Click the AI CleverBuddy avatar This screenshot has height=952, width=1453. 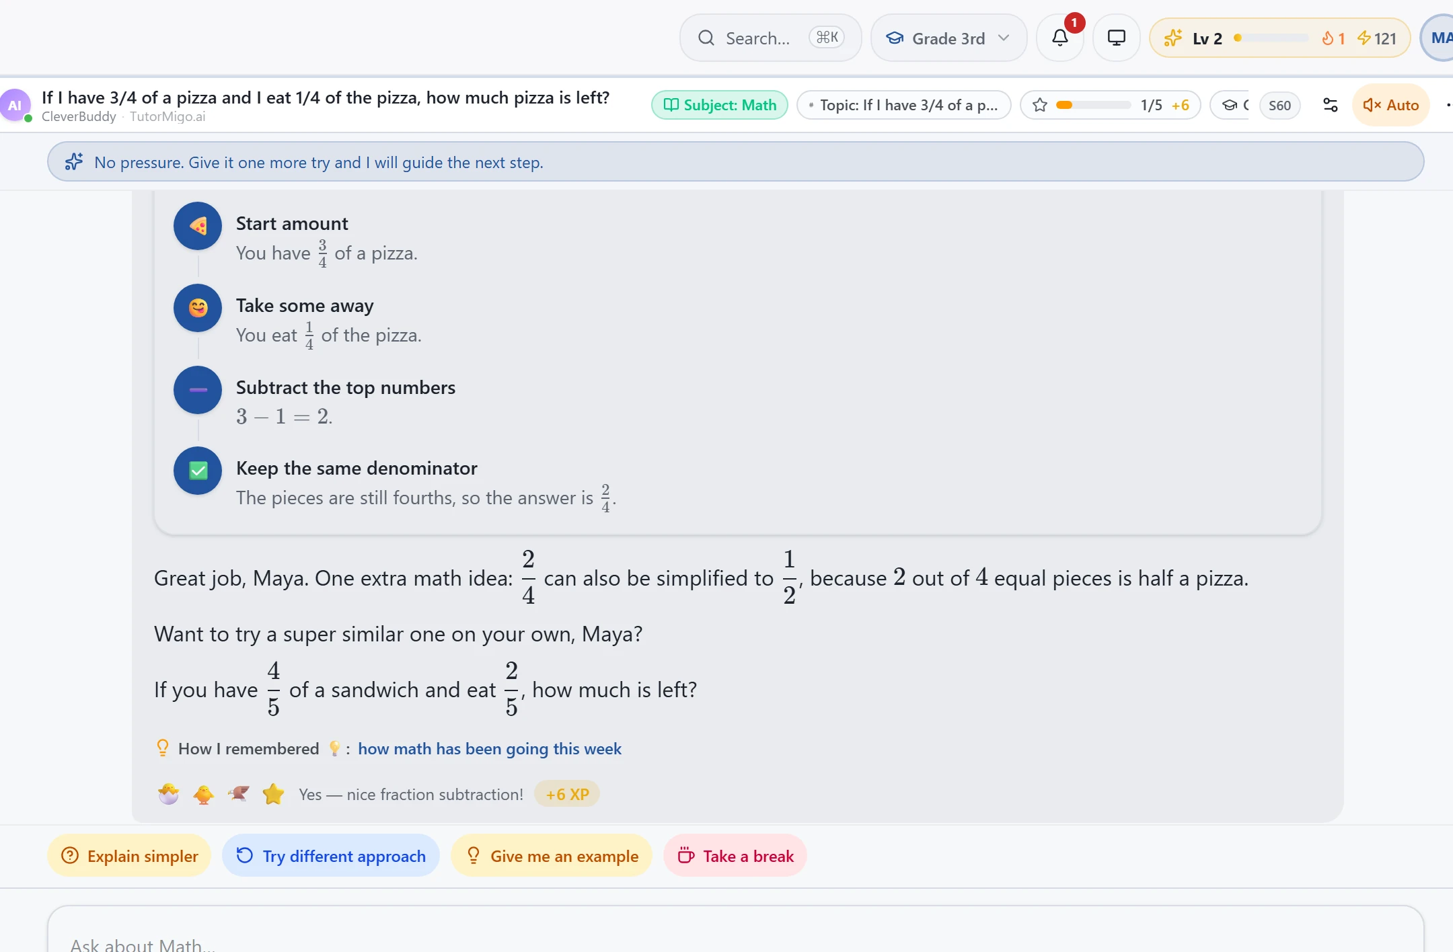tap(15, 105)
